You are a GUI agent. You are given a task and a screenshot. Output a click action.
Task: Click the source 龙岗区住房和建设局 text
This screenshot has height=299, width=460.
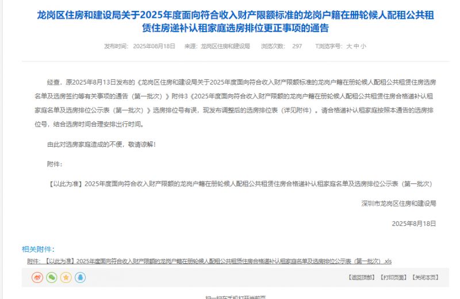pyautogui.click(x=225, y=46)
